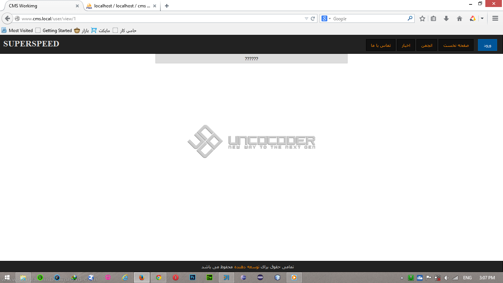Click the Firefox taskbar icon
Viewport: 503px width, 283px height.
pyautogui.click(x=142, y=277)
